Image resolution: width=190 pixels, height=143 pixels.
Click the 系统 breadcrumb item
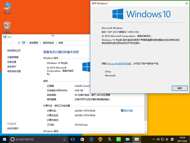point(61,43)
